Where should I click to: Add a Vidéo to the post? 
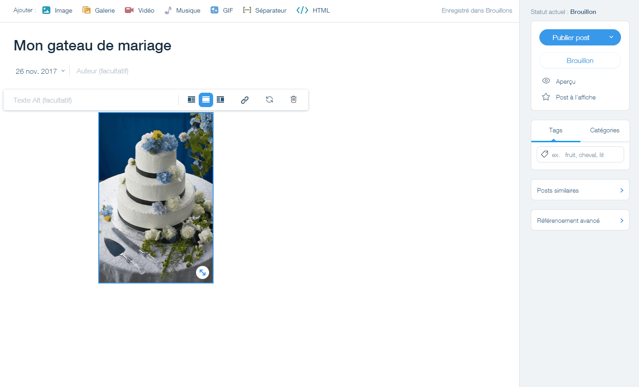click(140, 10)
